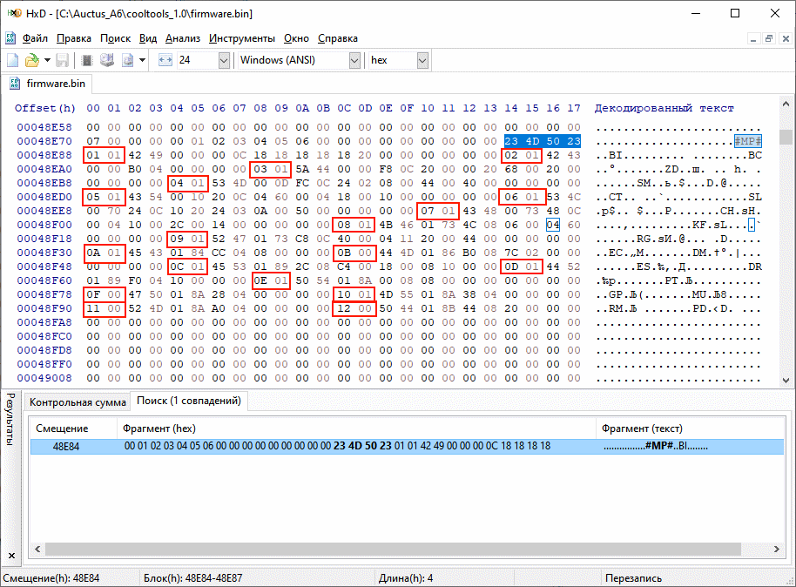Viewport: 796px width, 587px height.
Task: Click offset label 00048F90
Action: [x=44, y=308]
